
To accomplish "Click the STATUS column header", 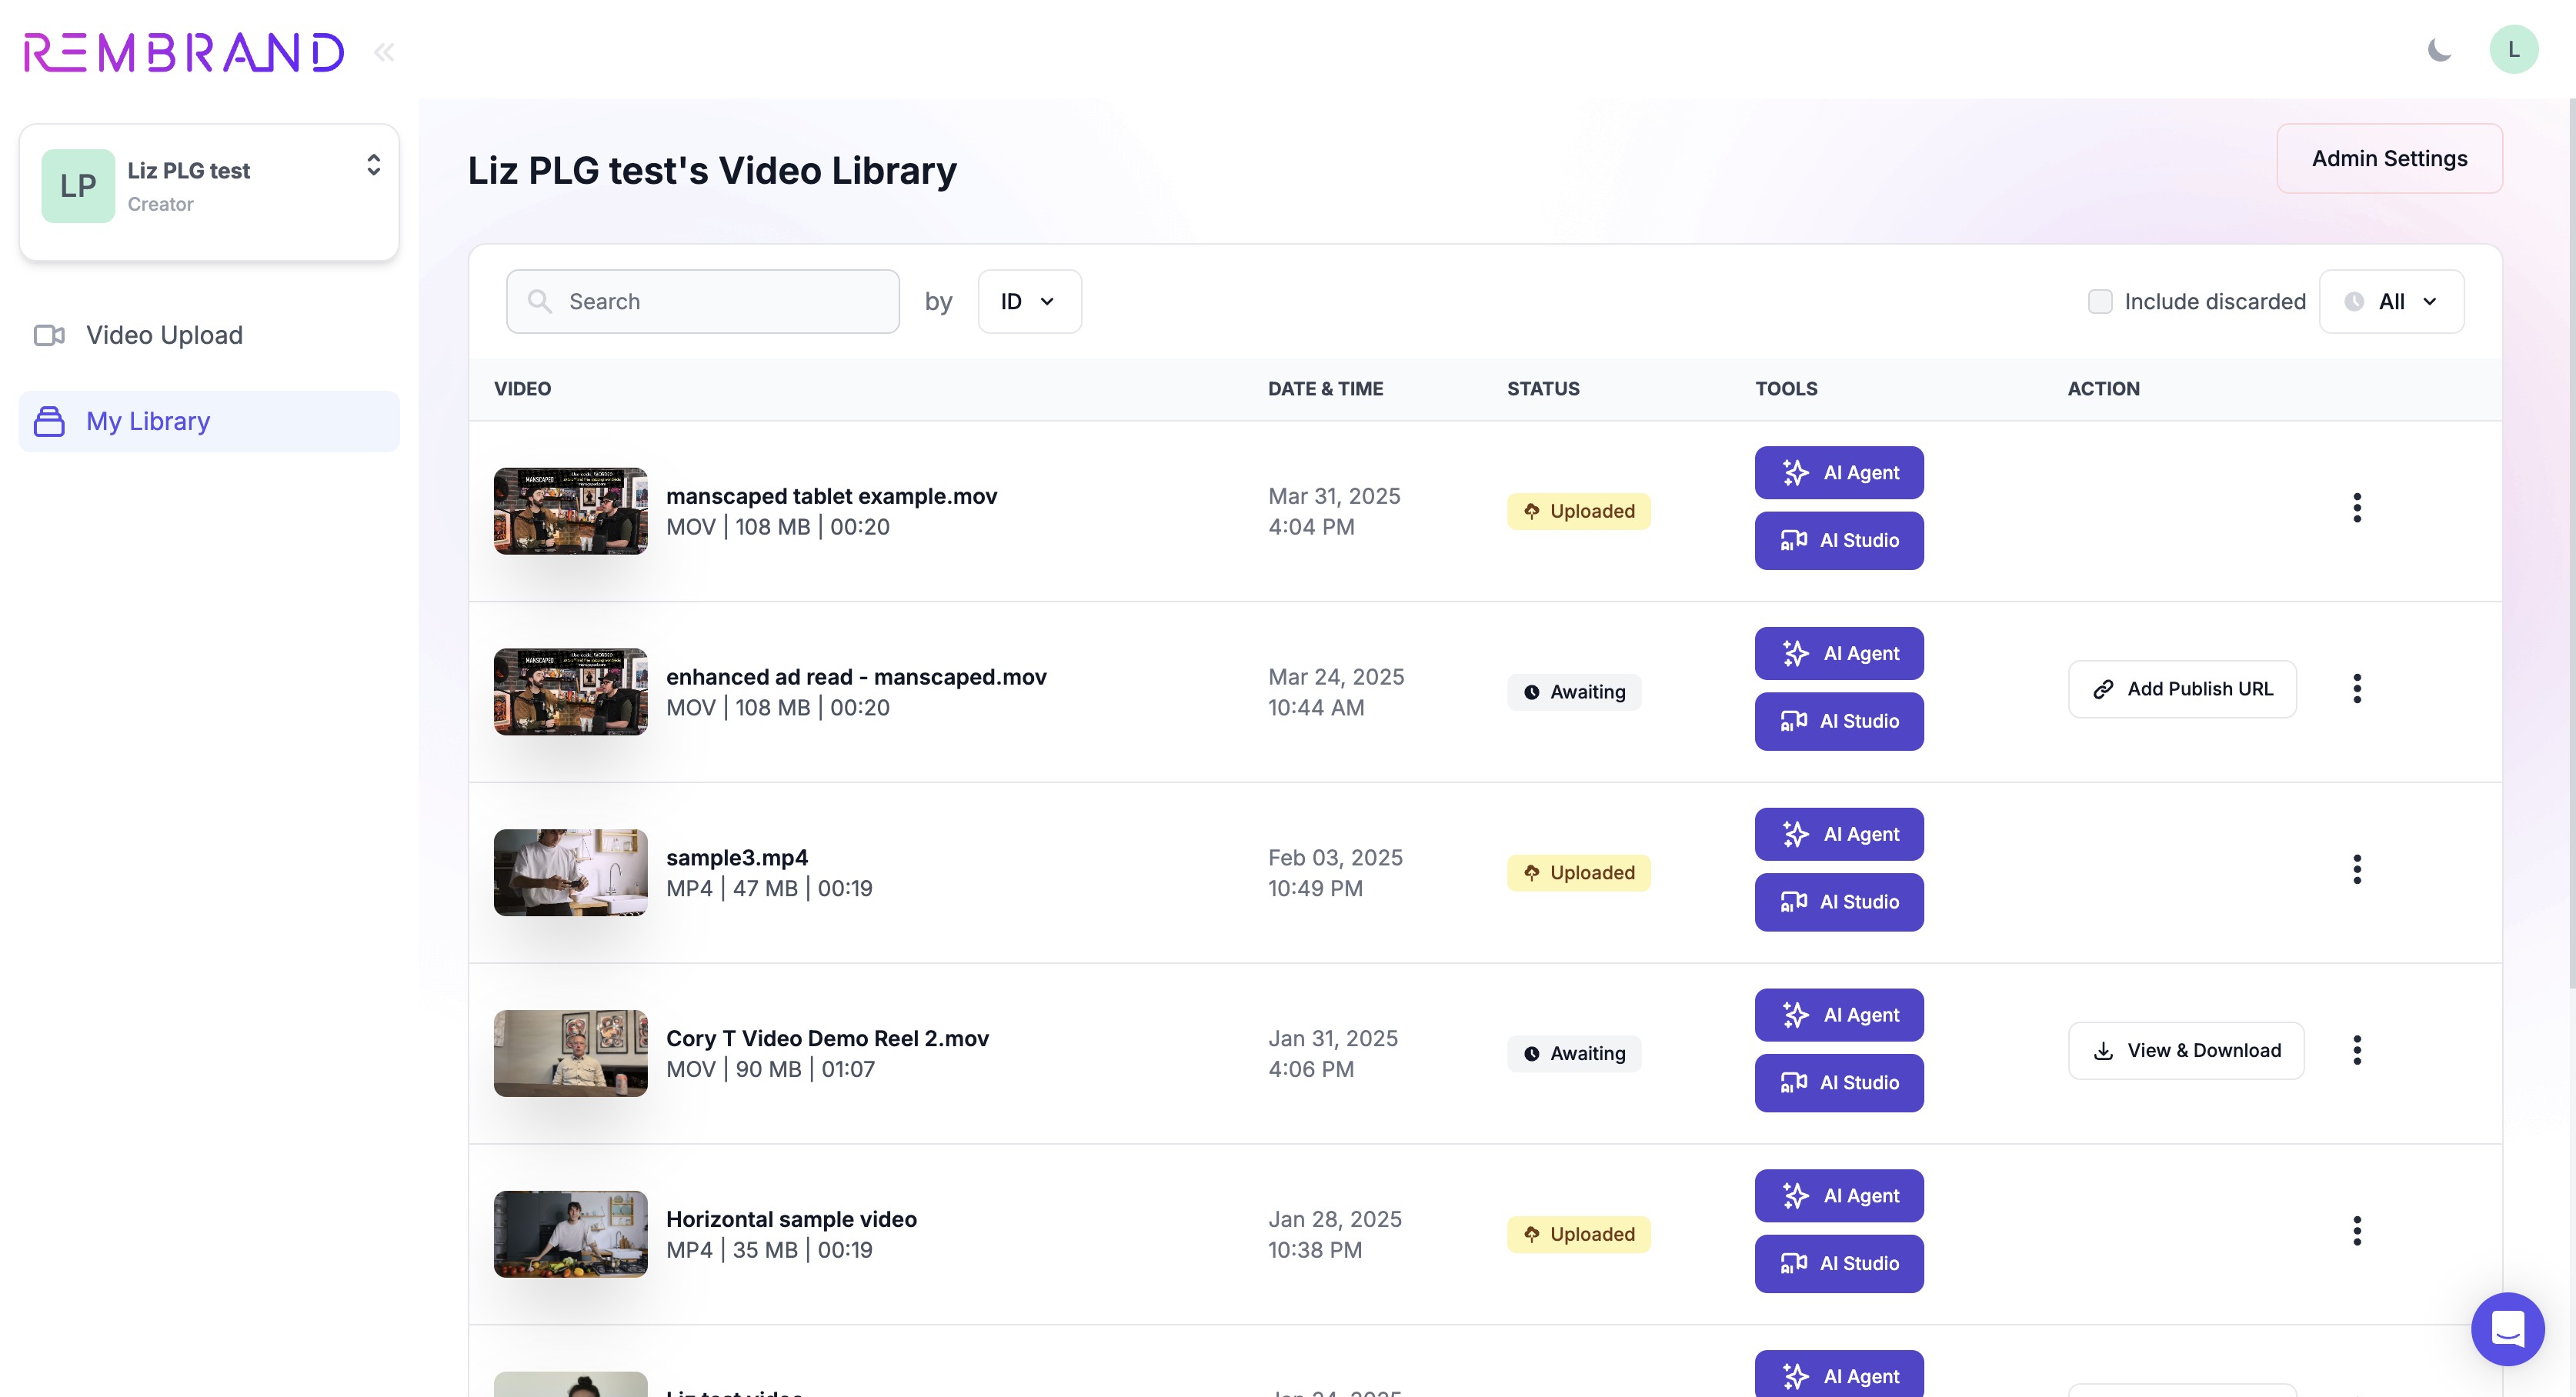I will (1543, 389).
